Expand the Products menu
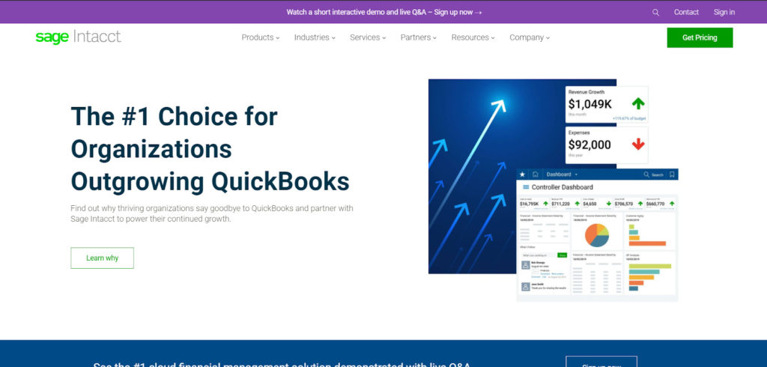The height and width of the screenshot is (367, 767). tap(260, 37)
